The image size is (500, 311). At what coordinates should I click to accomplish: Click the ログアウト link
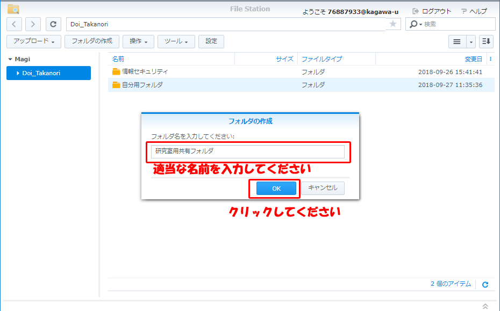pyautogui.click(x=432, y=11)
